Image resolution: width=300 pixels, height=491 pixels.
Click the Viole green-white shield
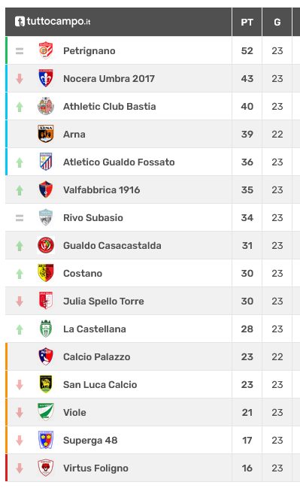point(46,412)
